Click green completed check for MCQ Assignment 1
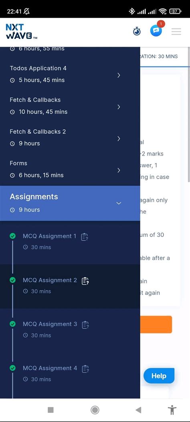The height and width of the screenshot is (422, 190). (12, 236)
